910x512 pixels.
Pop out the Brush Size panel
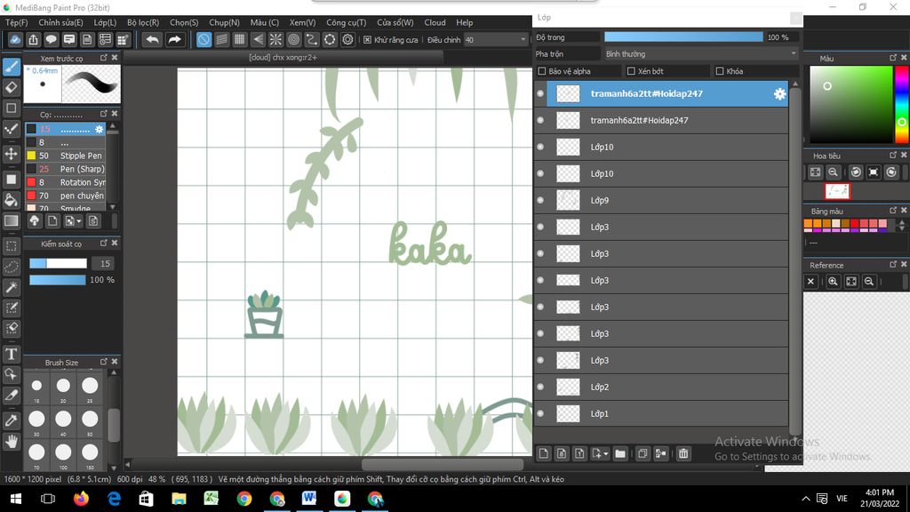pyautogui.click(x=103, y=362)
